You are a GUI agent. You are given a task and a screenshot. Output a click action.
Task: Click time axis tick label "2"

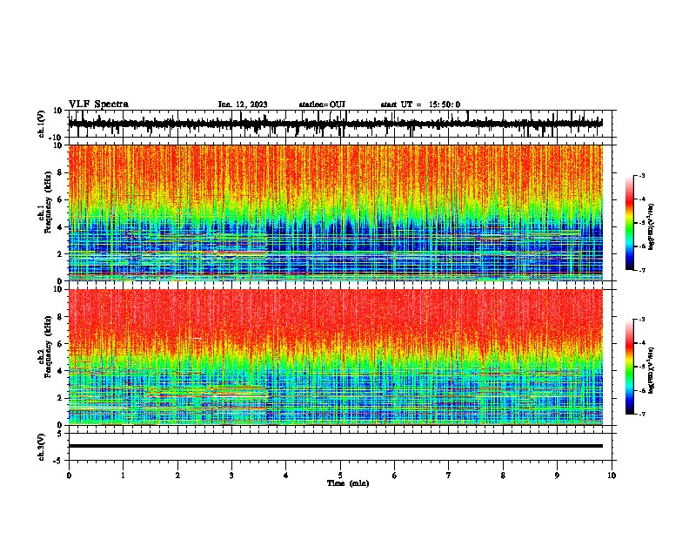click(x=177, y=475)
